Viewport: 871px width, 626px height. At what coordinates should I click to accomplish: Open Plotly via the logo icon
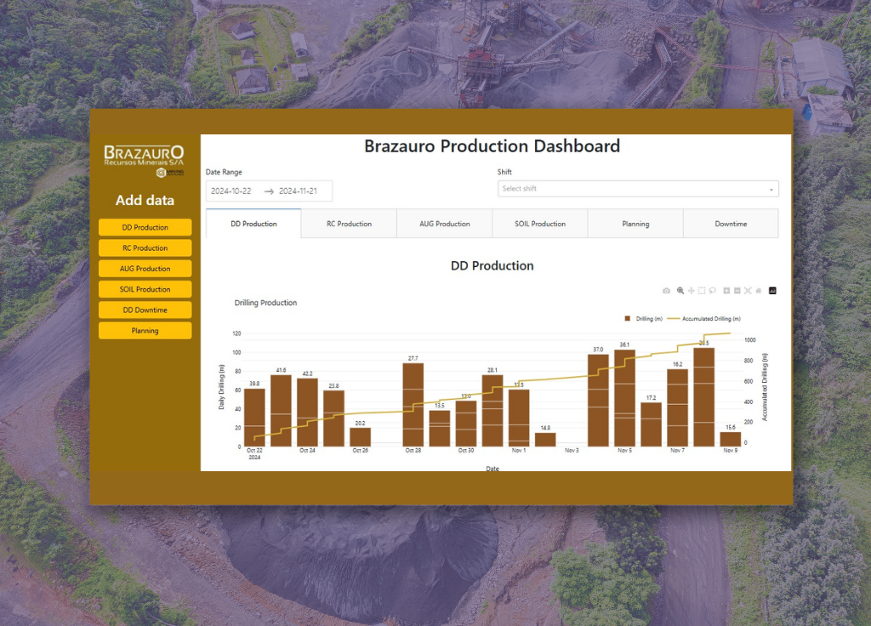772,290
